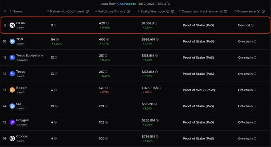This screenshot has width=271, height=147.
Task: Select the Council governance value
Action: (244, 25)
